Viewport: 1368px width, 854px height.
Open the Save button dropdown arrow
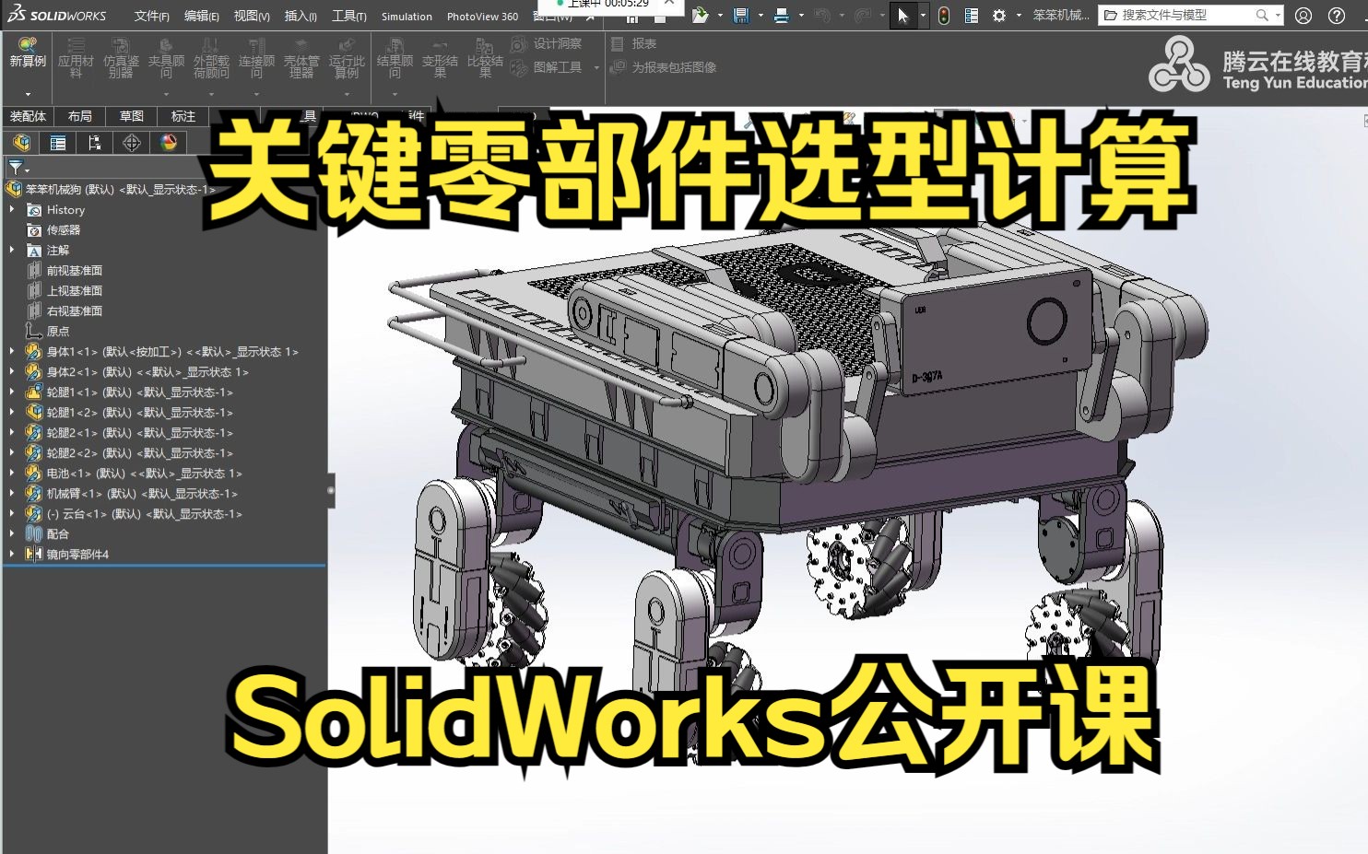point(761,15)
